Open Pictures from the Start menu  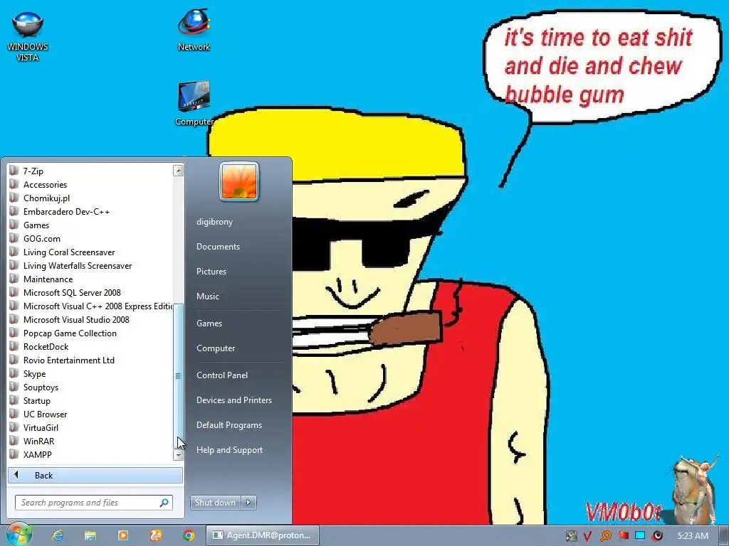coord(211,272)
